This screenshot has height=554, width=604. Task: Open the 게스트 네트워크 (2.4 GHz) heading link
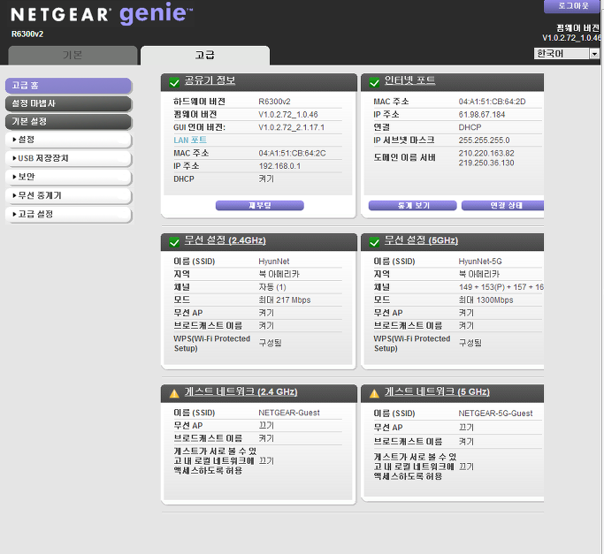(x=241, y=391)
